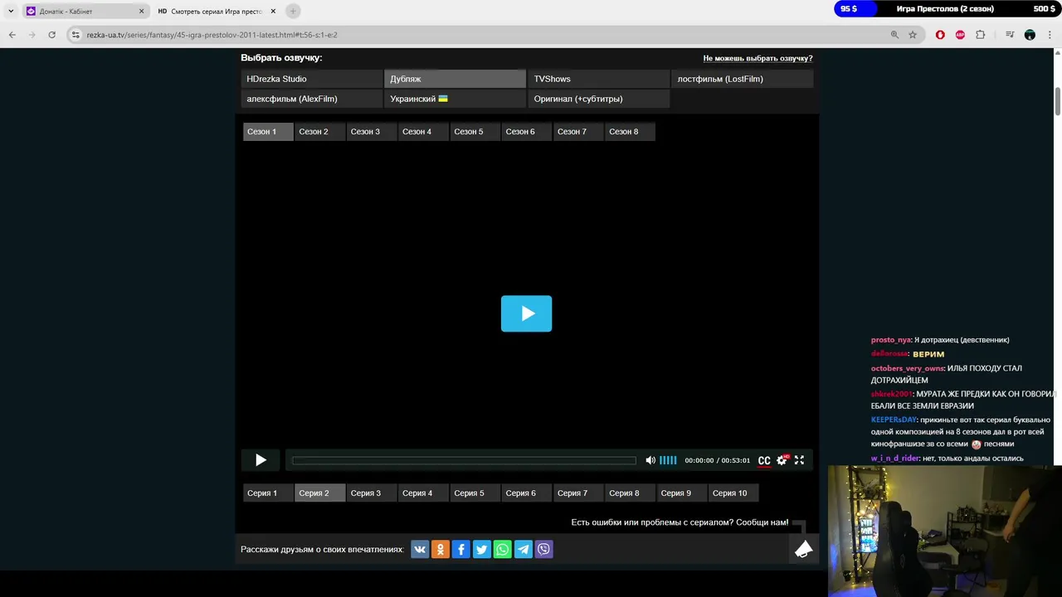Image resolution: width=1062 pixels, height=597 pixels.
Task: Open a new browser tab
Action: (293, 12)
